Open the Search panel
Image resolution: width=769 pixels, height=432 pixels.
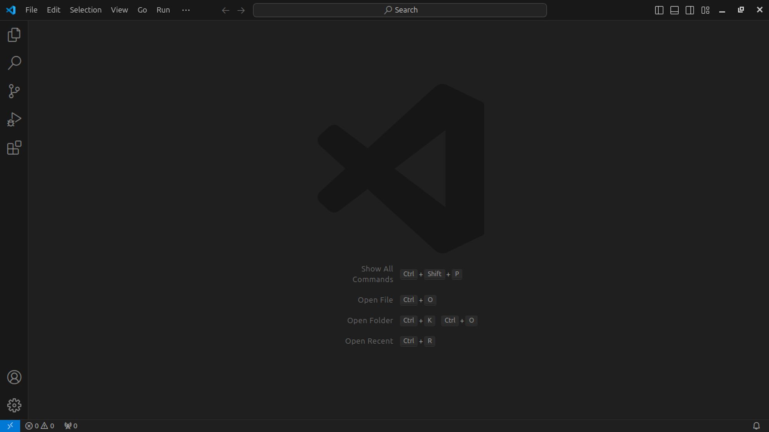pyautogui.click(x=14, y=63)
